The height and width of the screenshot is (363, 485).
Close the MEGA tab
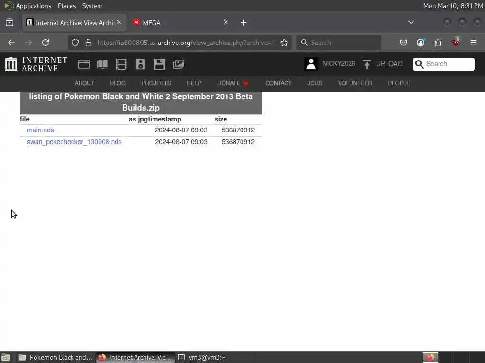226,22
